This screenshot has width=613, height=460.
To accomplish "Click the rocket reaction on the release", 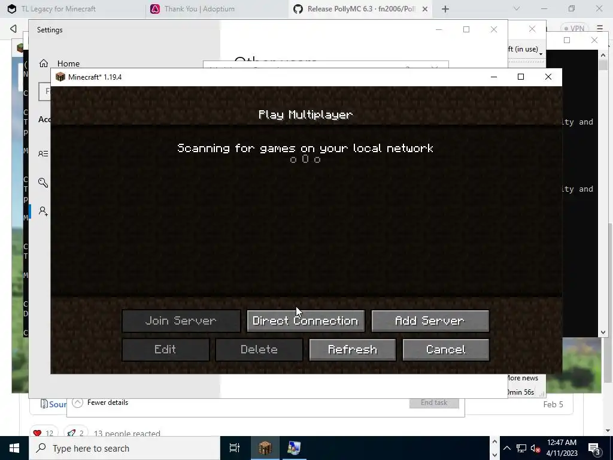I will point(76,433).
